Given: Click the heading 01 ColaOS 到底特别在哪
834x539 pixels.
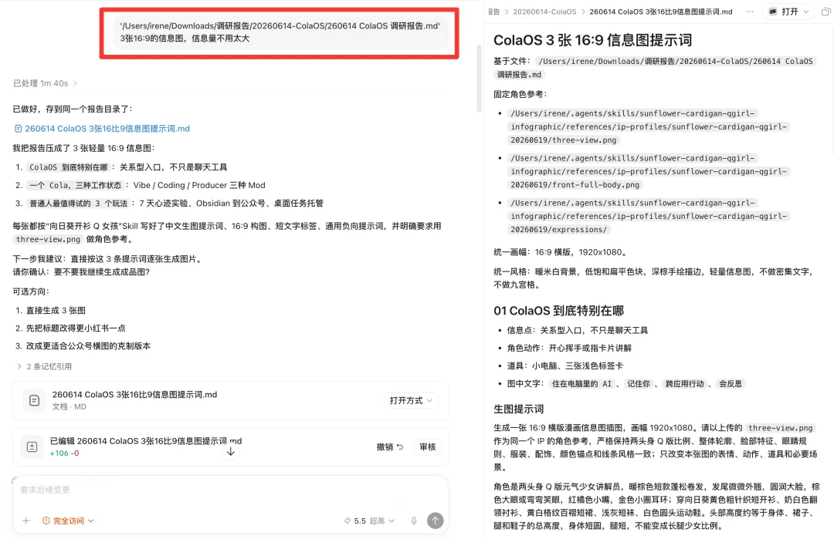Looking at the screenshot, I should pos(558,311).
